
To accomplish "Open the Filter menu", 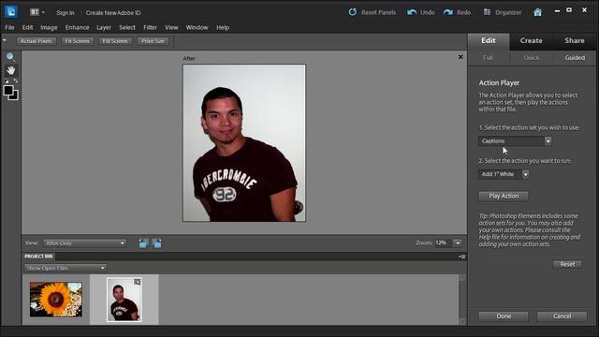I will (150, 27).
